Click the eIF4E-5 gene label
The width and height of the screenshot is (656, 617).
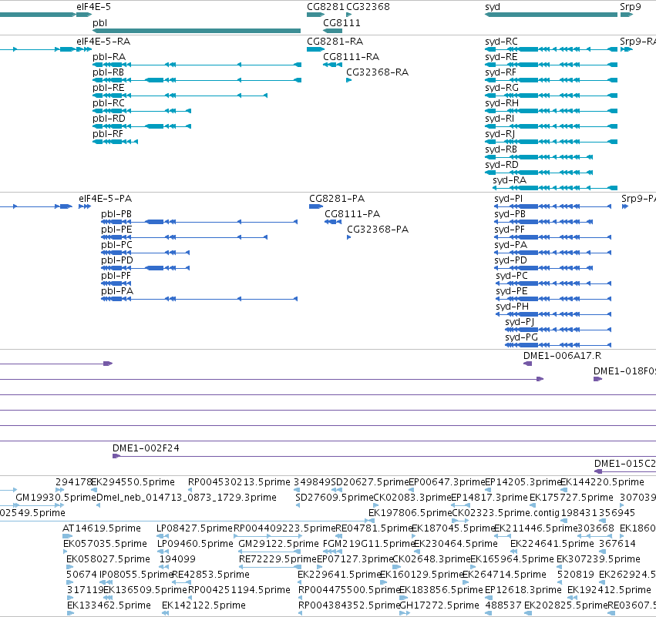coord(93,7)
